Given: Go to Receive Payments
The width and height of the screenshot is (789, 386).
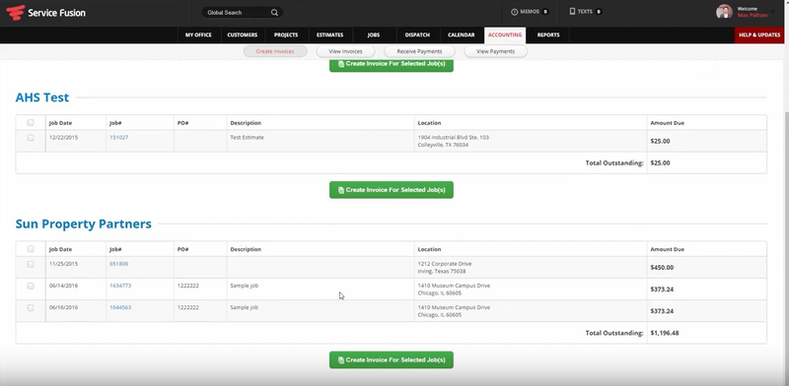Looking at the screenshot, I should point(419,51).
